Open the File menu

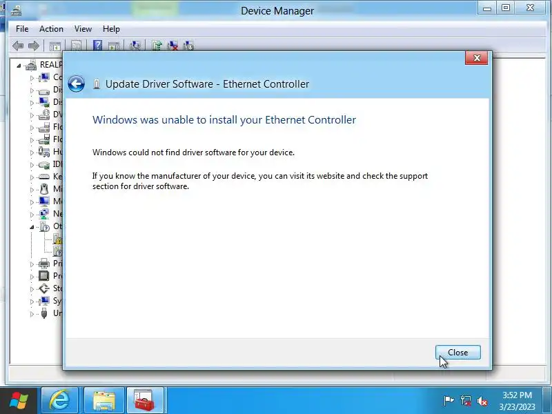tap(22, 29)
